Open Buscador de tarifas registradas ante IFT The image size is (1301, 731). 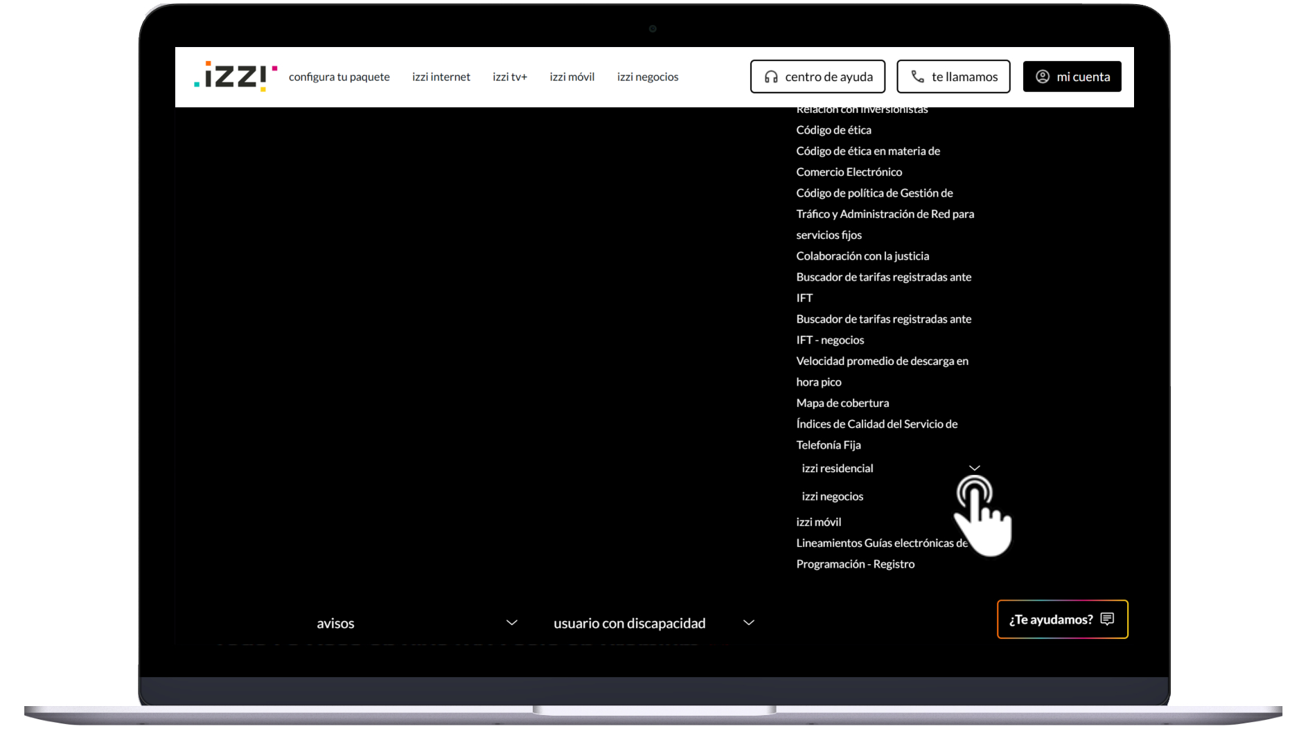point(883,287)
